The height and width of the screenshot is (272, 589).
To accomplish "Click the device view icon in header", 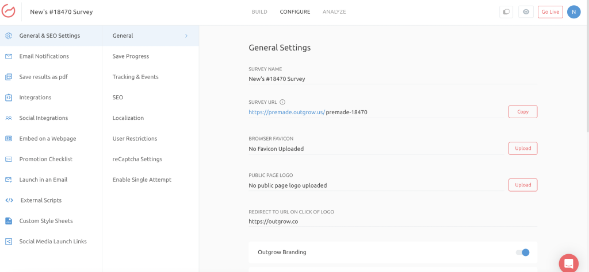I will click(x=506, y=11).
